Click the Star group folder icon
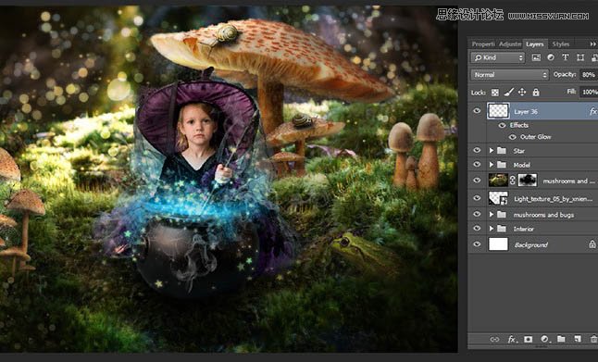 (502, 151)
